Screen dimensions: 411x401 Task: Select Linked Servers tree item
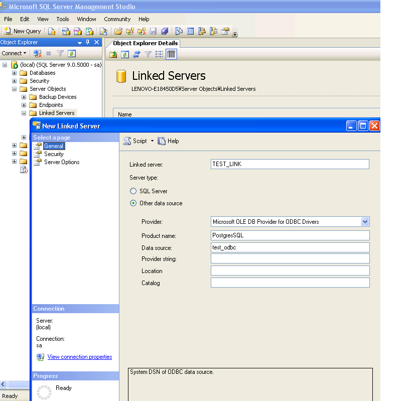[57, 113]
